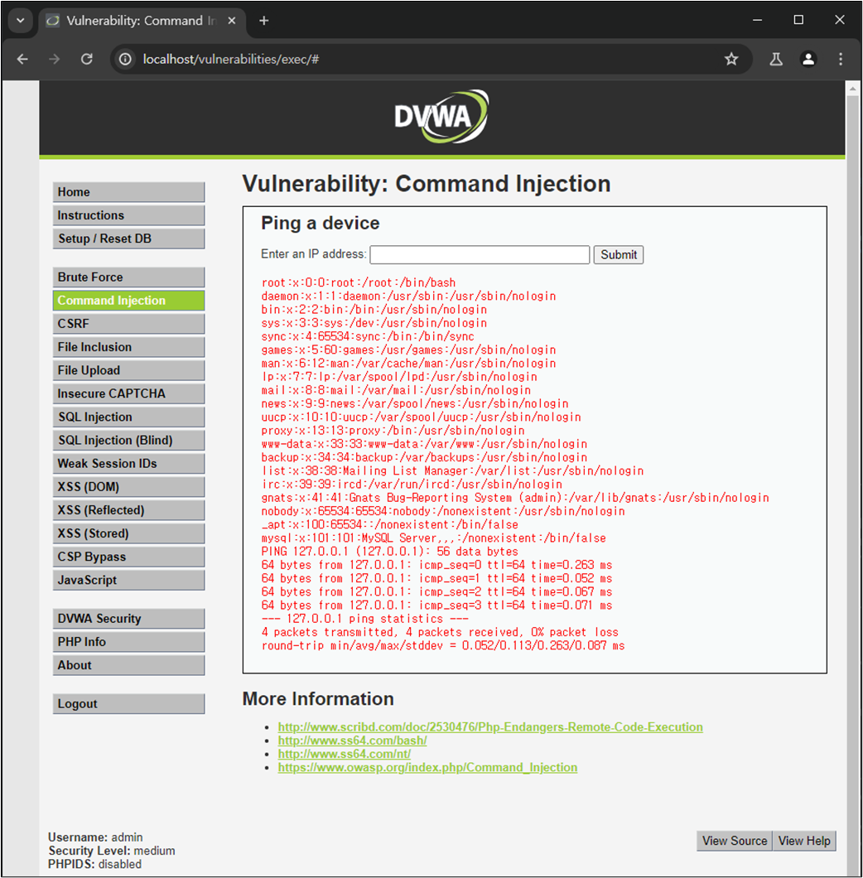Click the 'www-data:x:33:33' output line
The image size is (863, 878).
point(424,444)
